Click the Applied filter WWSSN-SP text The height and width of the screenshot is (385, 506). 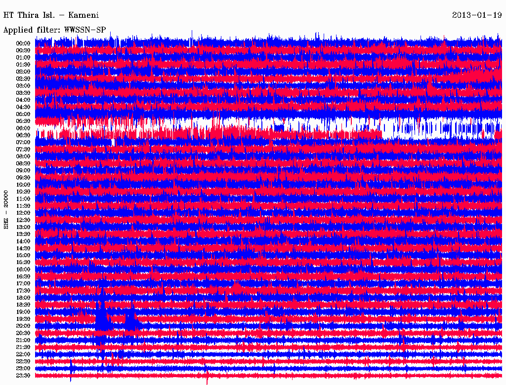(x=54, y=30)
